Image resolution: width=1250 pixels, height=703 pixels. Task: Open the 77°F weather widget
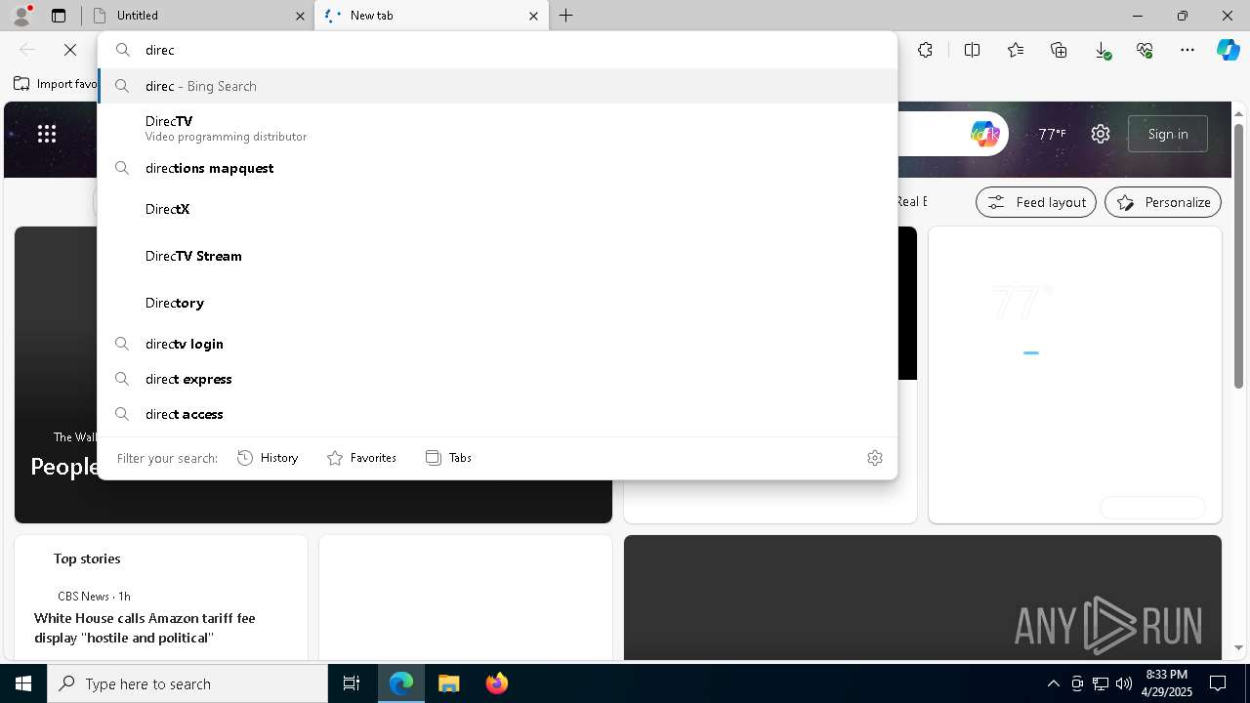coord(1052,134)
